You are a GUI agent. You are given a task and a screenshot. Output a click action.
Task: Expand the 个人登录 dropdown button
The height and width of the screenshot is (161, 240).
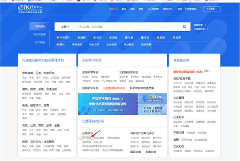tap(212, 9)
